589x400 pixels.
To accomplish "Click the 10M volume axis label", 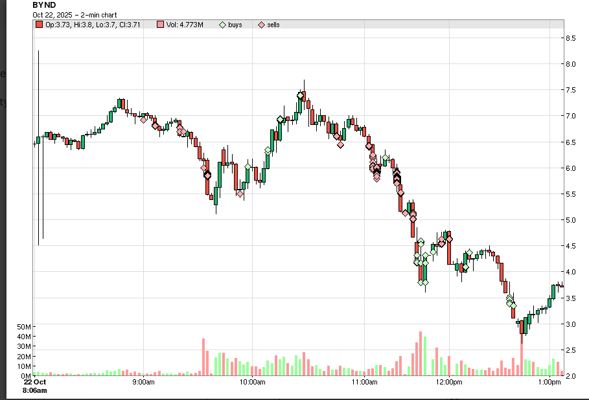I will (24, 366).
